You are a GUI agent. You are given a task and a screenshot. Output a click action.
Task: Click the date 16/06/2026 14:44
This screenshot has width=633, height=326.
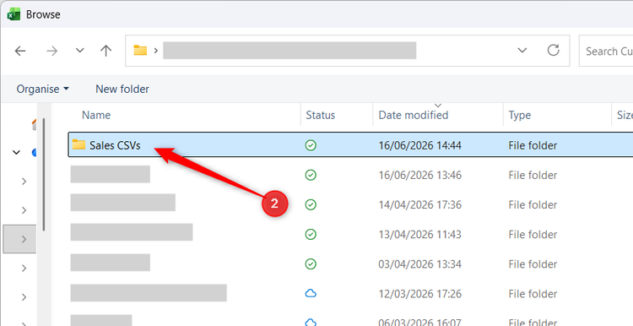point(419,145)
